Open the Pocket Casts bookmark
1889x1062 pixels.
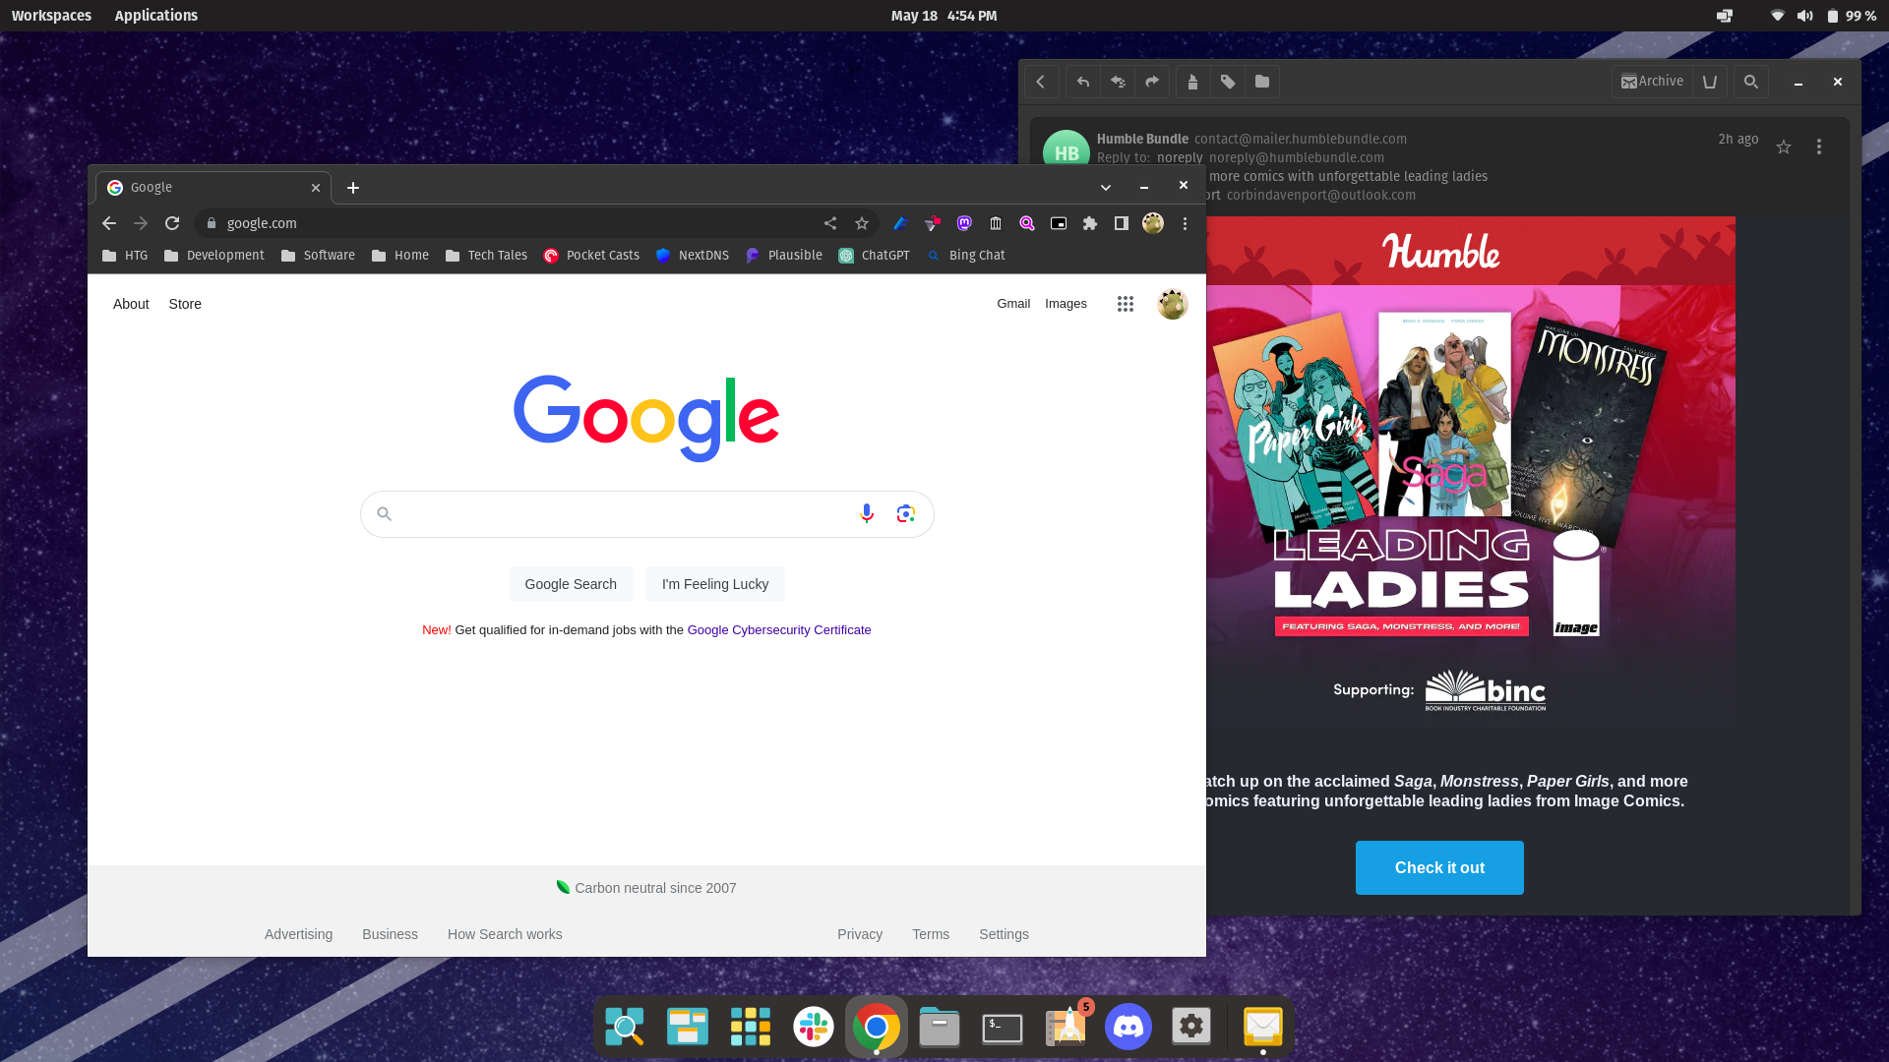coord(591,256)
